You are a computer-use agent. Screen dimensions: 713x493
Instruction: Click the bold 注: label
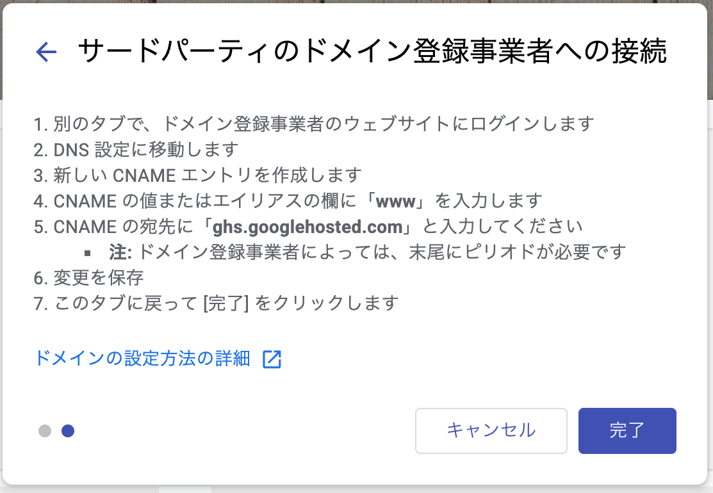click(120, 252)
